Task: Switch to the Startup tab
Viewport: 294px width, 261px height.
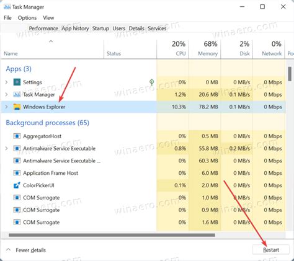Action: coord(100,29)
